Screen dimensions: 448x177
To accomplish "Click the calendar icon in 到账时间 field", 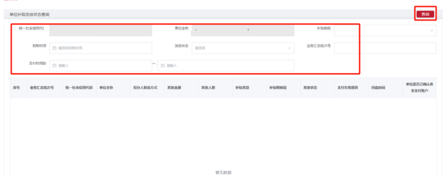I will 54,48.
